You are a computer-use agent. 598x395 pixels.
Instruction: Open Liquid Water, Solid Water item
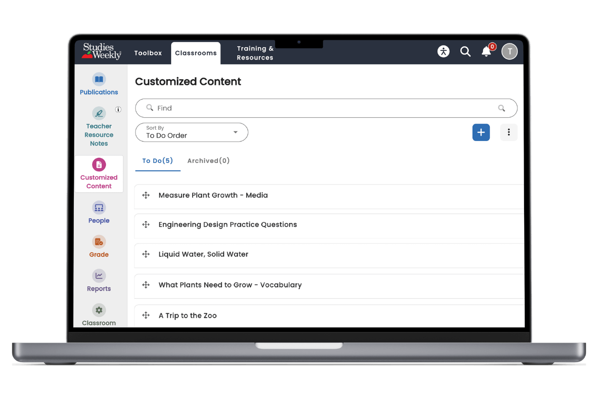204,254
